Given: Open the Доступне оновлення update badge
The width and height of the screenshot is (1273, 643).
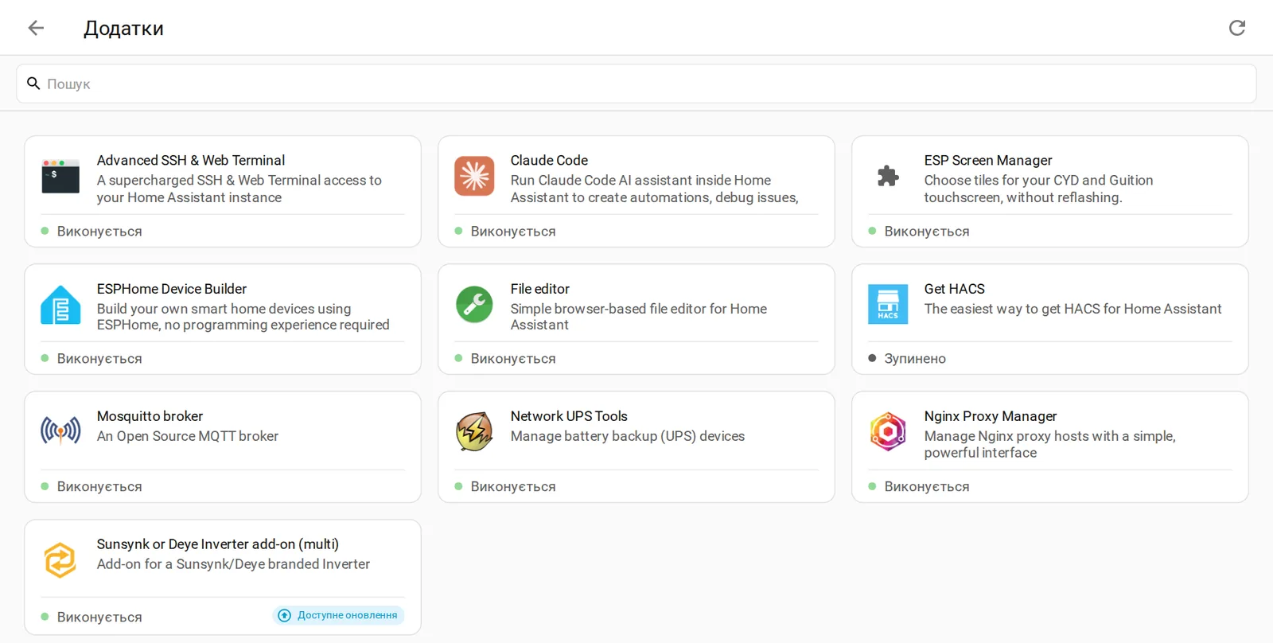Looking at the screenshot, I should pos(338,615).
